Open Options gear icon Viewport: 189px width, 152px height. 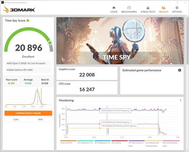click(x=177, y=8)
